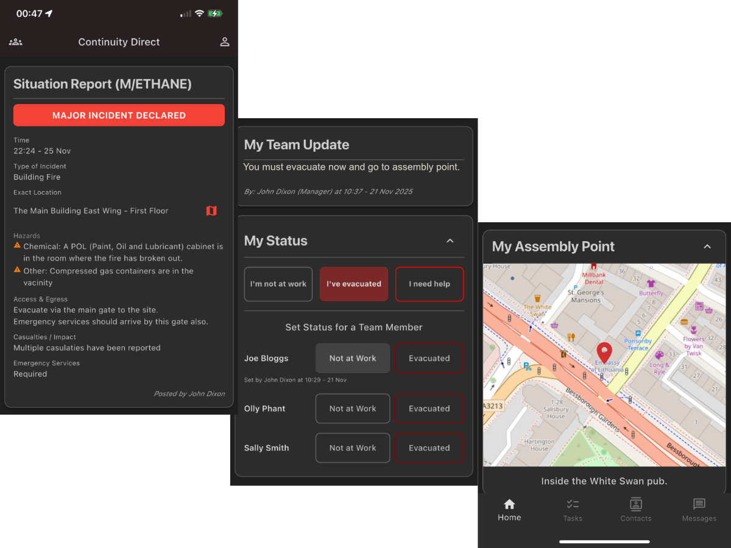The height and width of the screenshot is (548, 731).
Task: Tap the red pin on the assembly map
Action: pos(604,352)
